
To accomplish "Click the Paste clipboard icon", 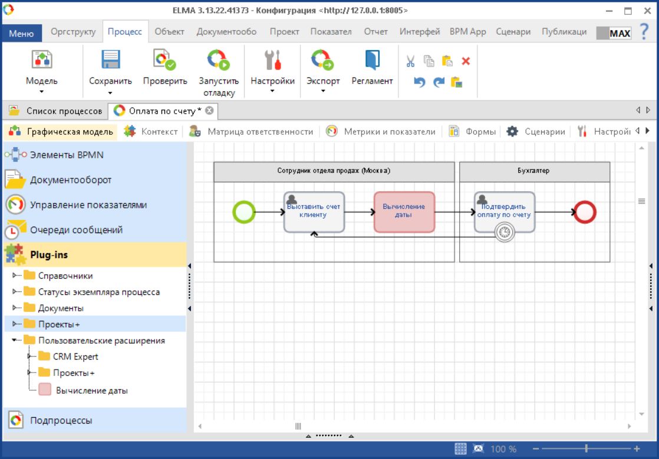I will click(x=447, y=61).
